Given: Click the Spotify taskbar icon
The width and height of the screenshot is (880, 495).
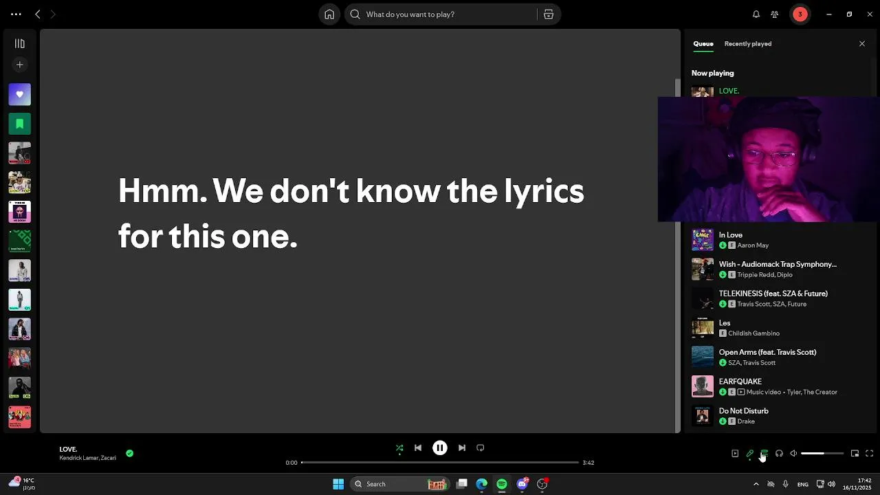Looking at the screenshot, I should 502,484.
